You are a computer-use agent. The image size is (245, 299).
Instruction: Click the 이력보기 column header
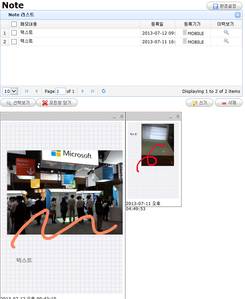pyautogui.click(x=225, y=24)
